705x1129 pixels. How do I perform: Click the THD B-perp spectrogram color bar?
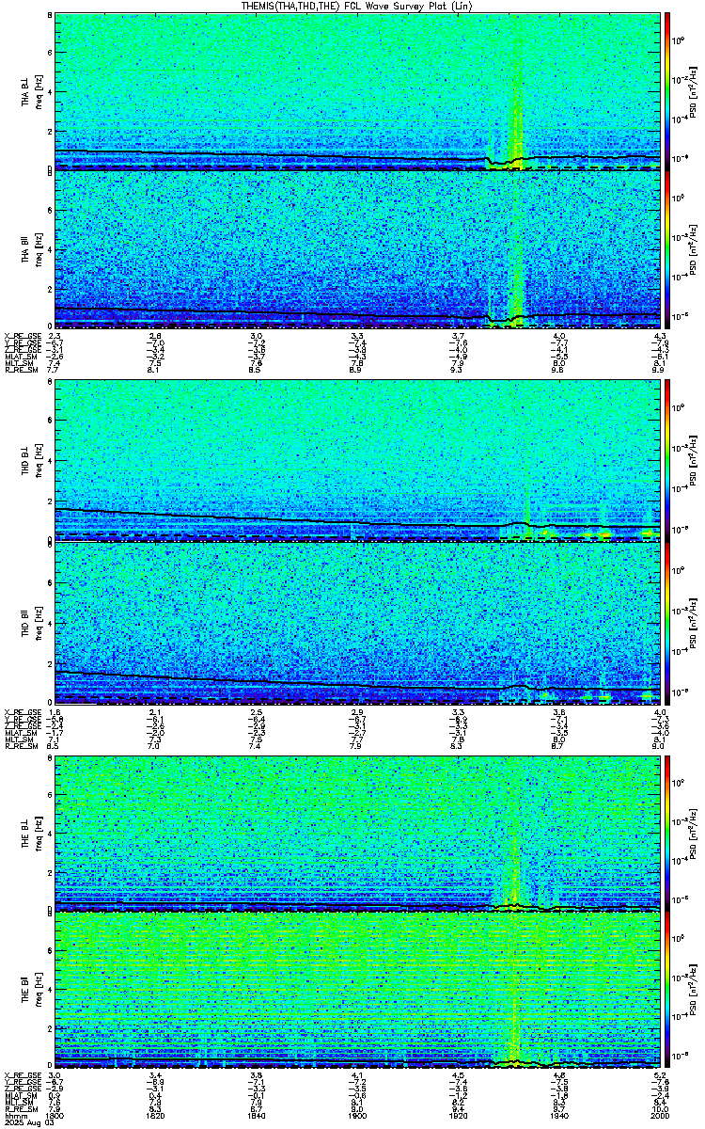click(x=667, y=459)
